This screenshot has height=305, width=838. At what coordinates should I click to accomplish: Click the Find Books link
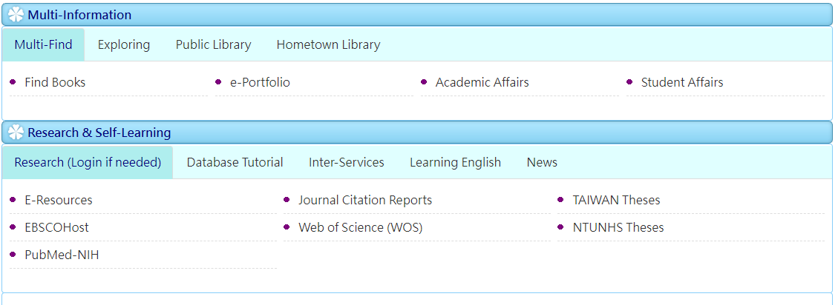(55, 83)
